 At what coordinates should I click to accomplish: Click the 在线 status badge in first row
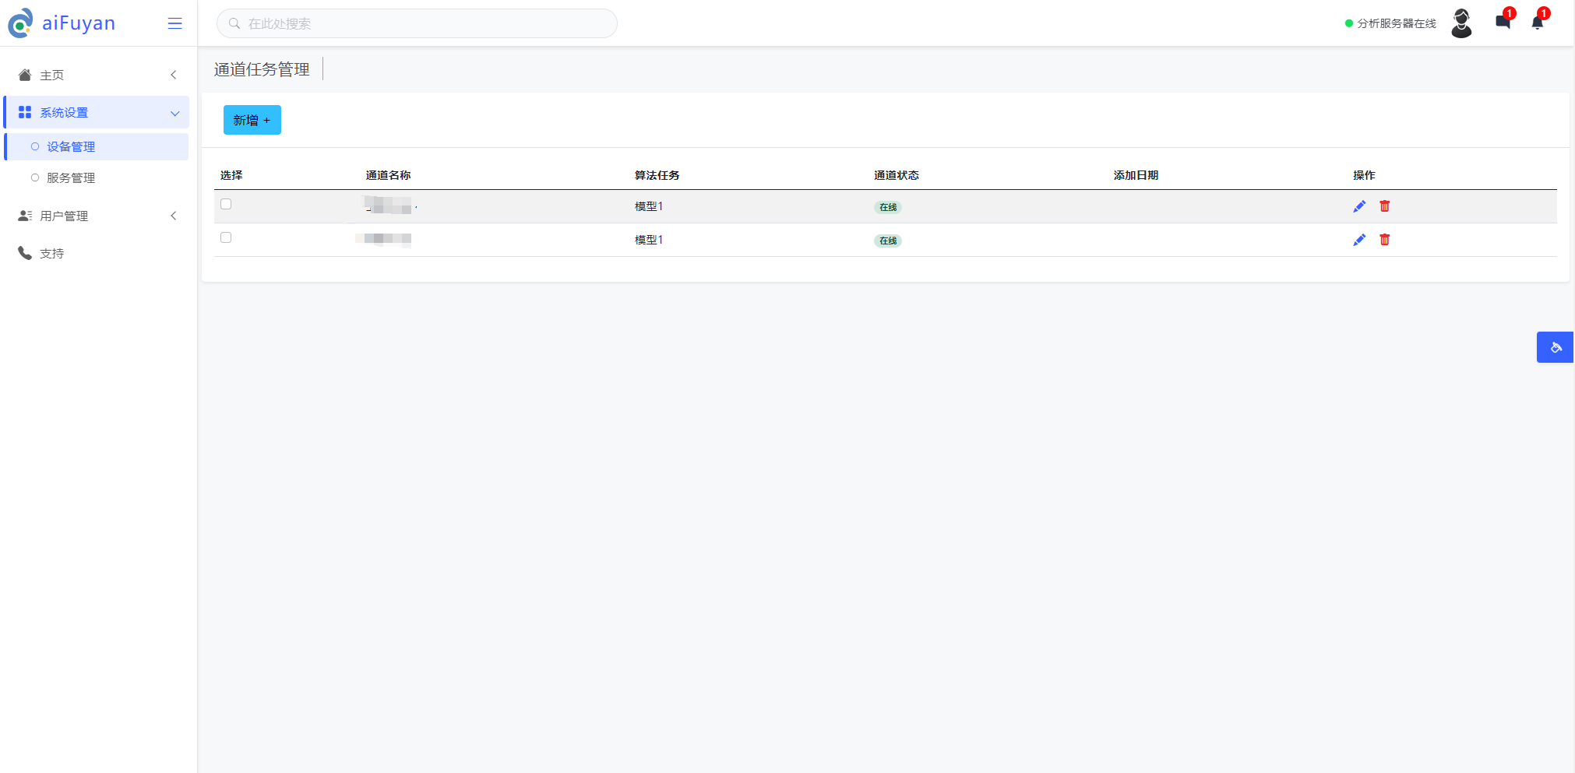click(888, 207)
